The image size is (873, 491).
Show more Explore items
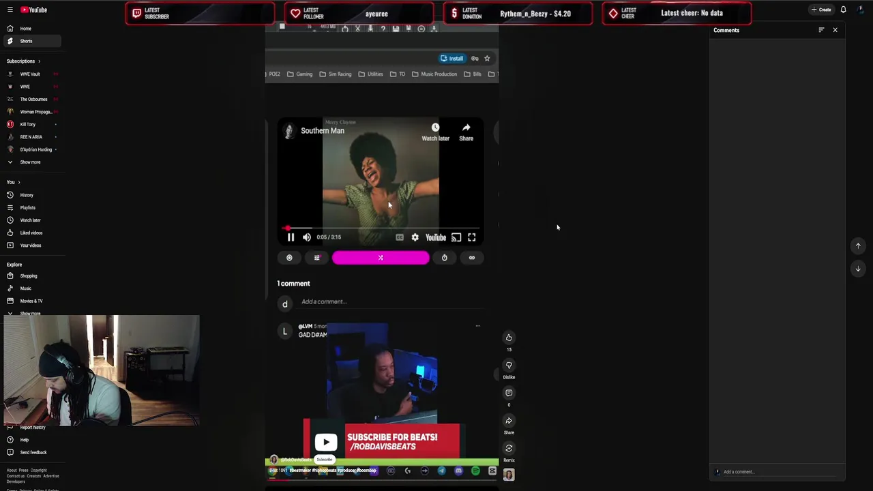(x=31, y=313)
